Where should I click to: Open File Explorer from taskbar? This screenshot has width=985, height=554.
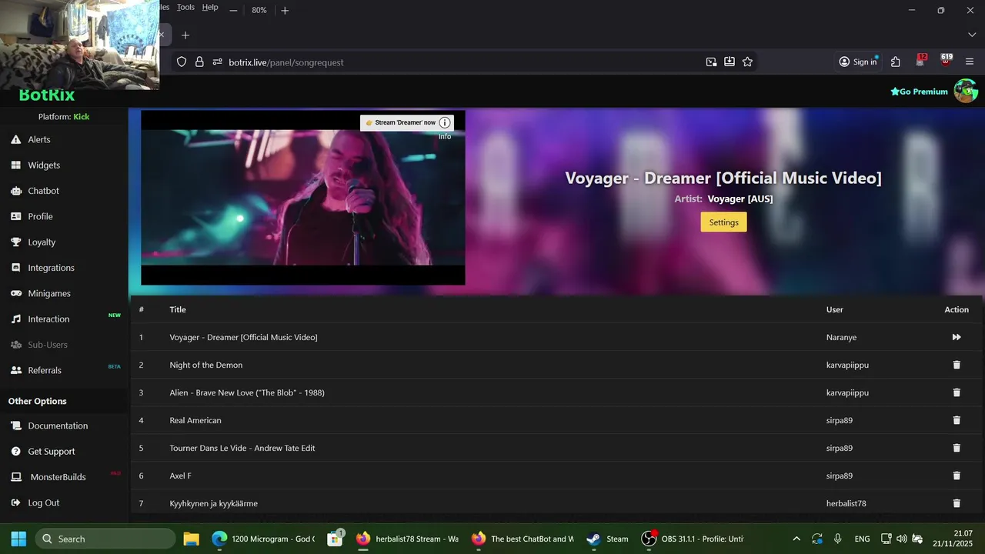[x=192, y=539]
